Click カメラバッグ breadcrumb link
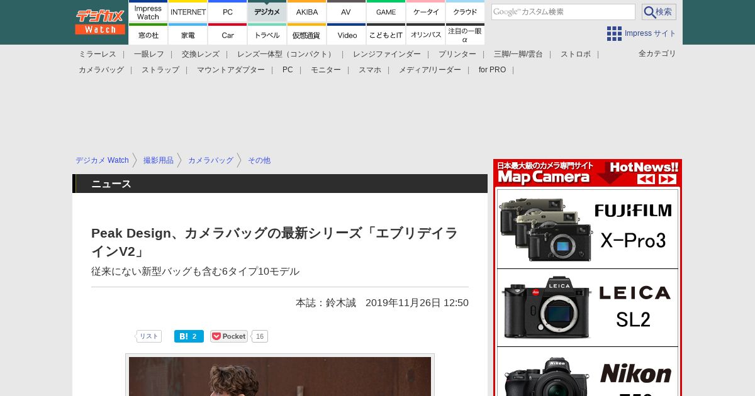The height and width of the screenshot is (396, 755). coord(211,160)
